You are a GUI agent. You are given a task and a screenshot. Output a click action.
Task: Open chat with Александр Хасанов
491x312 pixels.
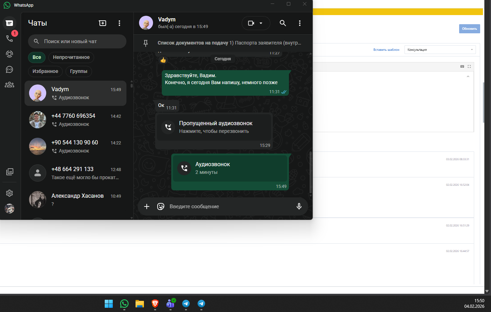[x=75, y=200]
